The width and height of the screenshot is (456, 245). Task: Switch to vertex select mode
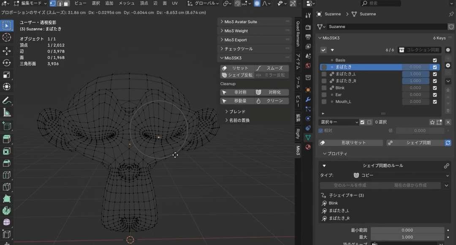[x=53, y=3]
